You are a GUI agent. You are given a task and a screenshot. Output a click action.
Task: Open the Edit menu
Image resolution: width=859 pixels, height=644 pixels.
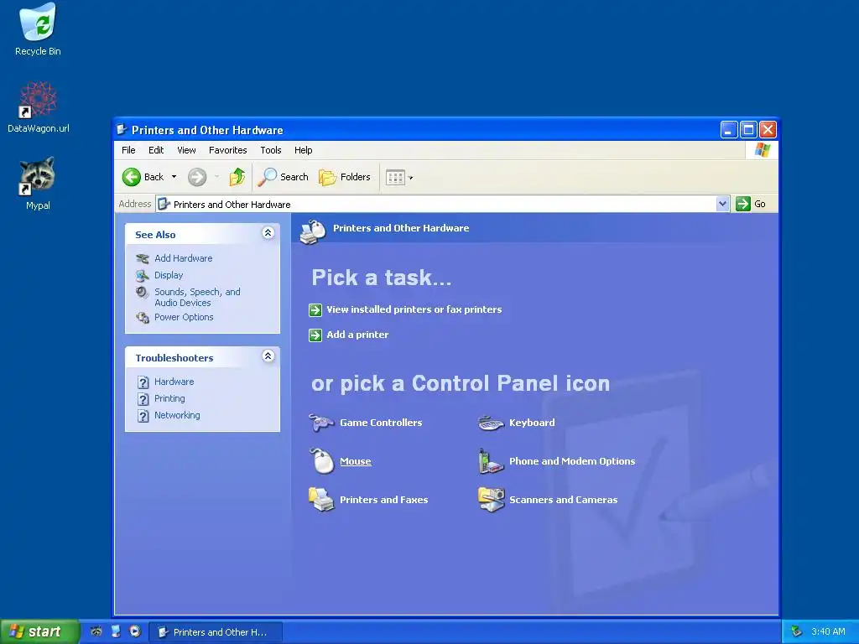pos(156,150)
